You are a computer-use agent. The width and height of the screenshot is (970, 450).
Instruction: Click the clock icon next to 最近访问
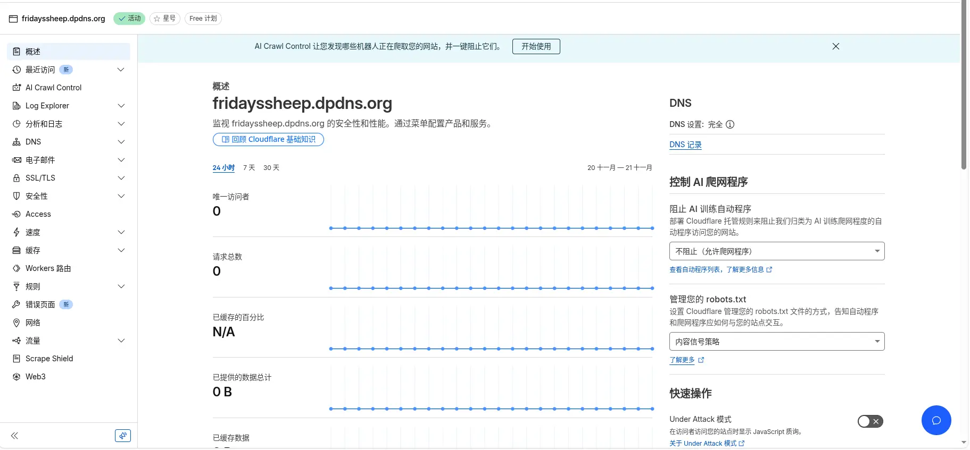(x=16, y=70)
